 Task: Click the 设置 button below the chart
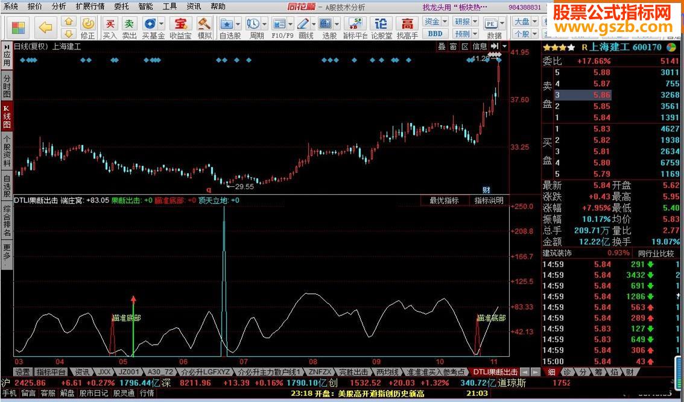click(23, 372)
